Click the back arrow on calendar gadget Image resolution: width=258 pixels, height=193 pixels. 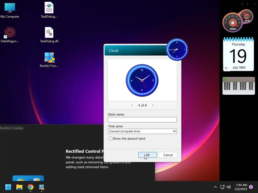[x=227, y=68]
